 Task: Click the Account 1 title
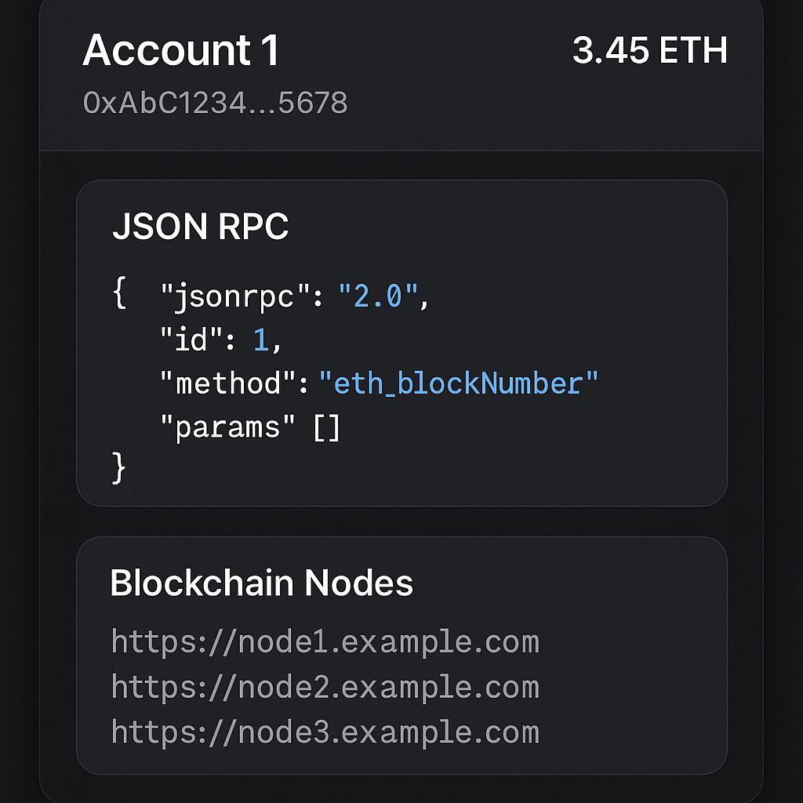coord(181,50)
